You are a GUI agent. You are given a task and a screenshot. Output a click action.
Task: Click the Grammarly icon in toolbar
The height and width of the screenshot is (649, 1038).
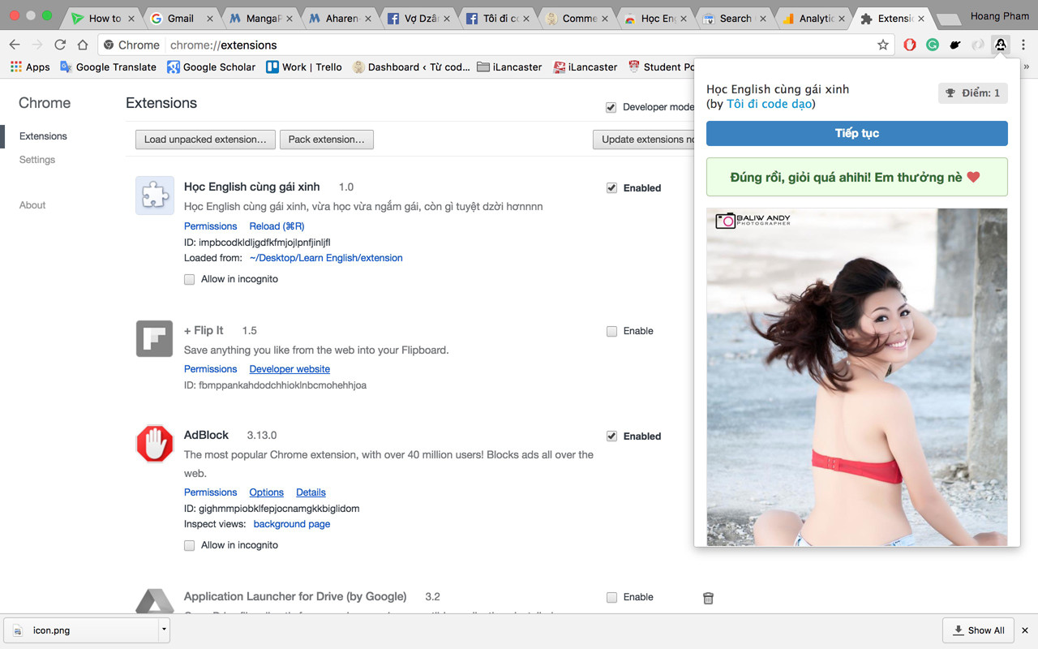[933, 45]
